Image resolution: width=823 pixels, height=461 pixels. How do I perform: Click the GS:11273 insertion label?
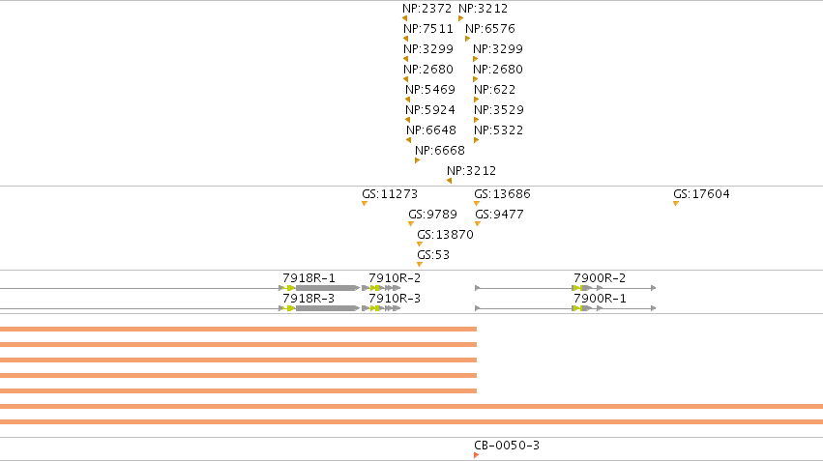point(390,194)
